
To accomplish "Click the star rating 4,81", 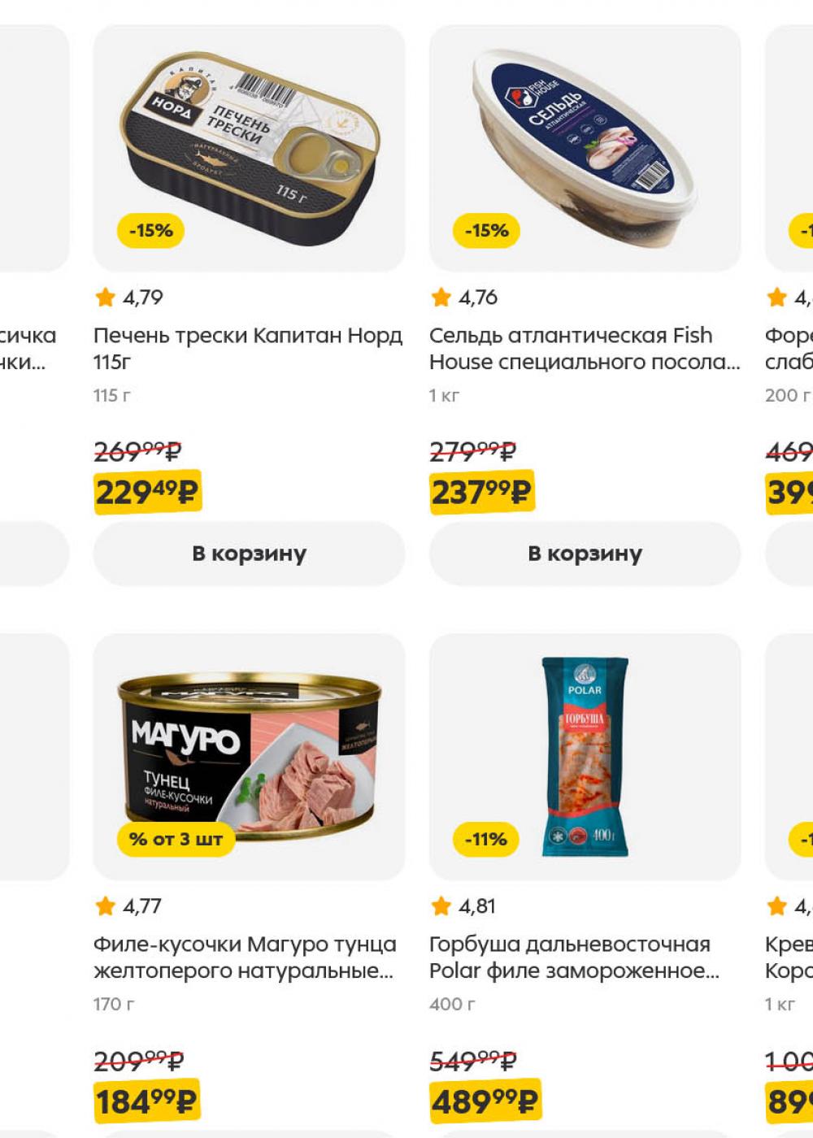I will [x=463, y=906].
